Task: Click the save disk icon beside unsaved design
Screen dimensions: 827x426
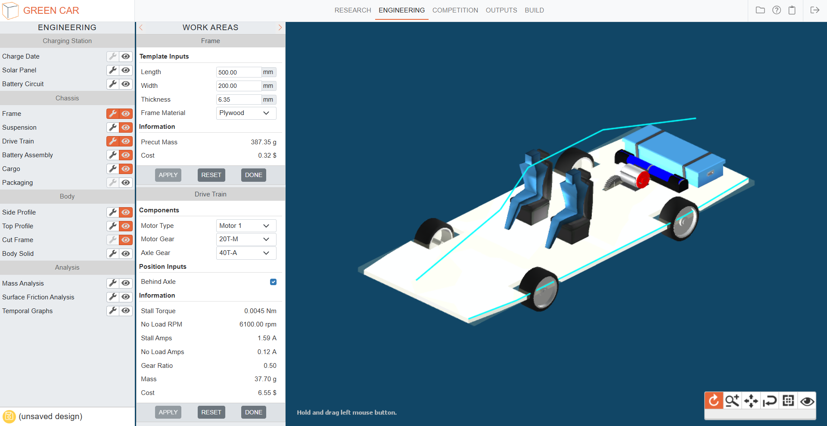Action: point(9,417)
